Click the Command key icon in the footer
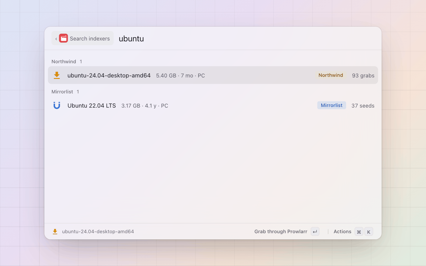This screenshot has width=426, height=266. click(x=359, y=232)
